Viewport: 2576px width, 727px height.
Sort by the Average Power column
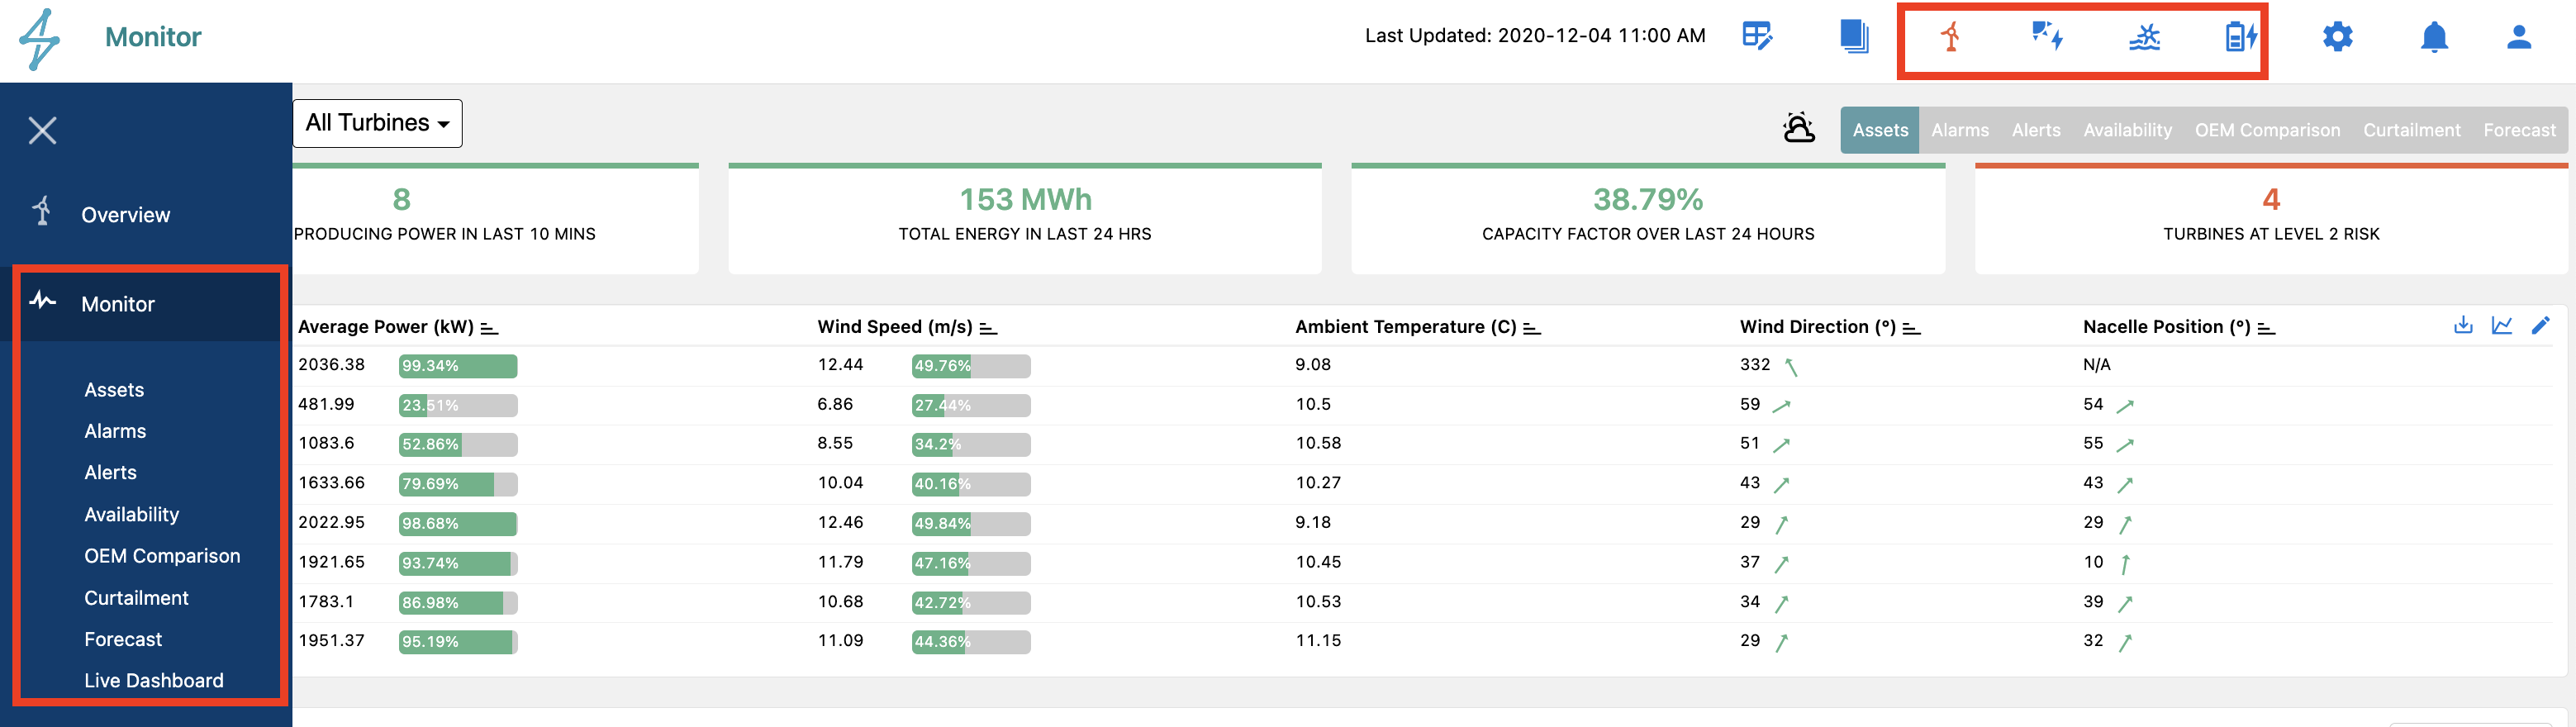[x=489, y=328]
